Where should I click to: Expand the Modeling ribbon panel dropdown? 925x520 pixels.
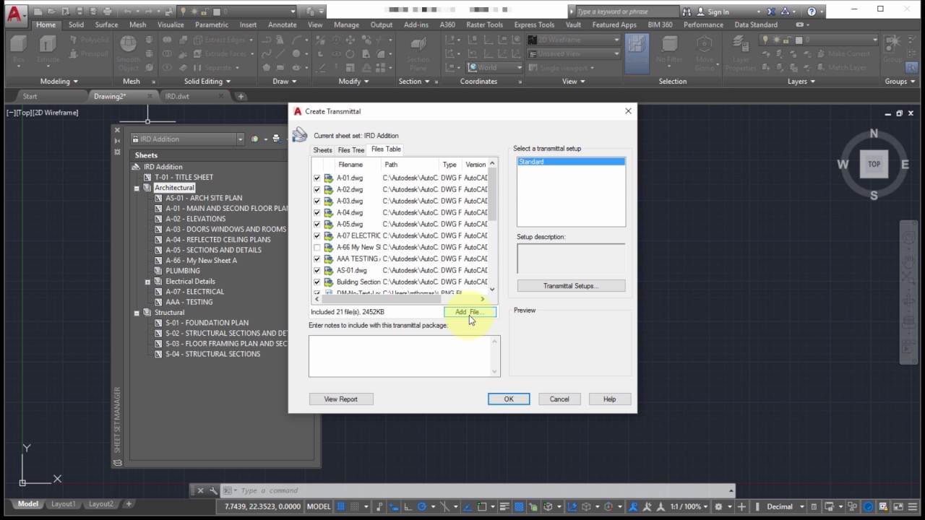pos(59,82)
